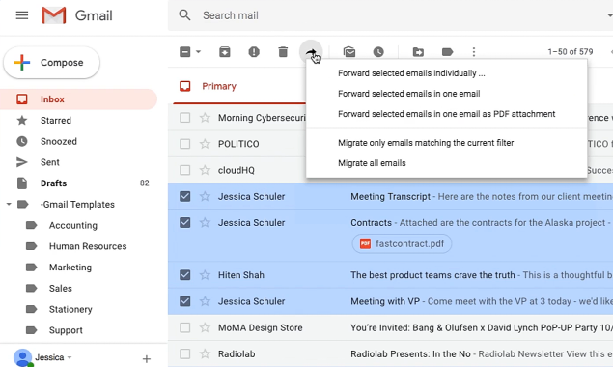613x367 pixels.
Task: Uncheck the Hiten Shah email checkbox
Action: click(185, 274)
